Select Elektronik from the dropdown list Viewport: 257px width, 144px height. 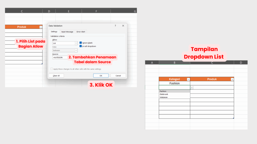click(x=164, y=94)
